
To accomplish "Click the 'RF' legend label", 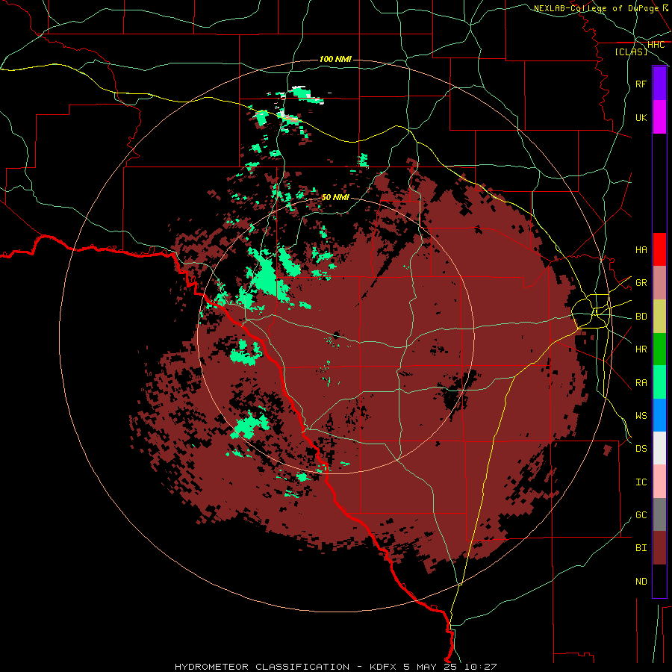I will coord(641,84).
